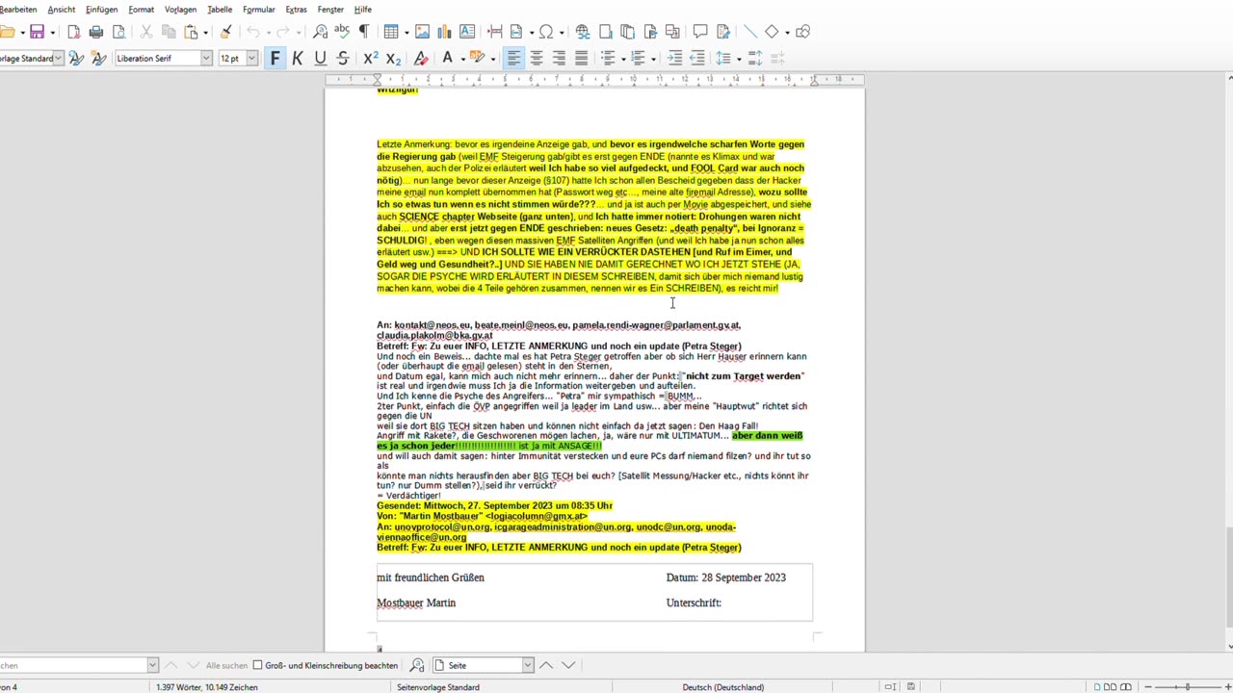Viewport: 1233px width, 693px height.
Task: Expand the ordered list dropdown arrow
Action: tap(653, 59)
